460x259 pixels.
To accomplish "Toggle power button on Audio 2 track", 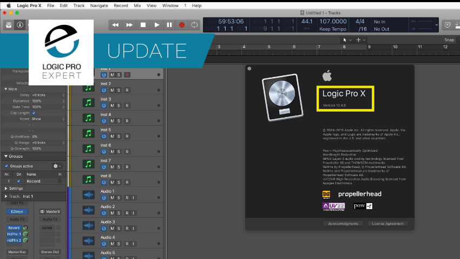I will pyautogui.click(x=104, y=213).
